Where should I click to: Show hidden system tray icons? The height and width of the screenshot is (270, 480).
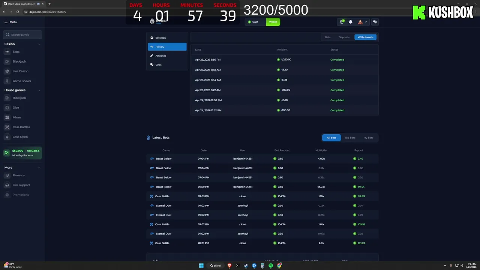(445, 265)
